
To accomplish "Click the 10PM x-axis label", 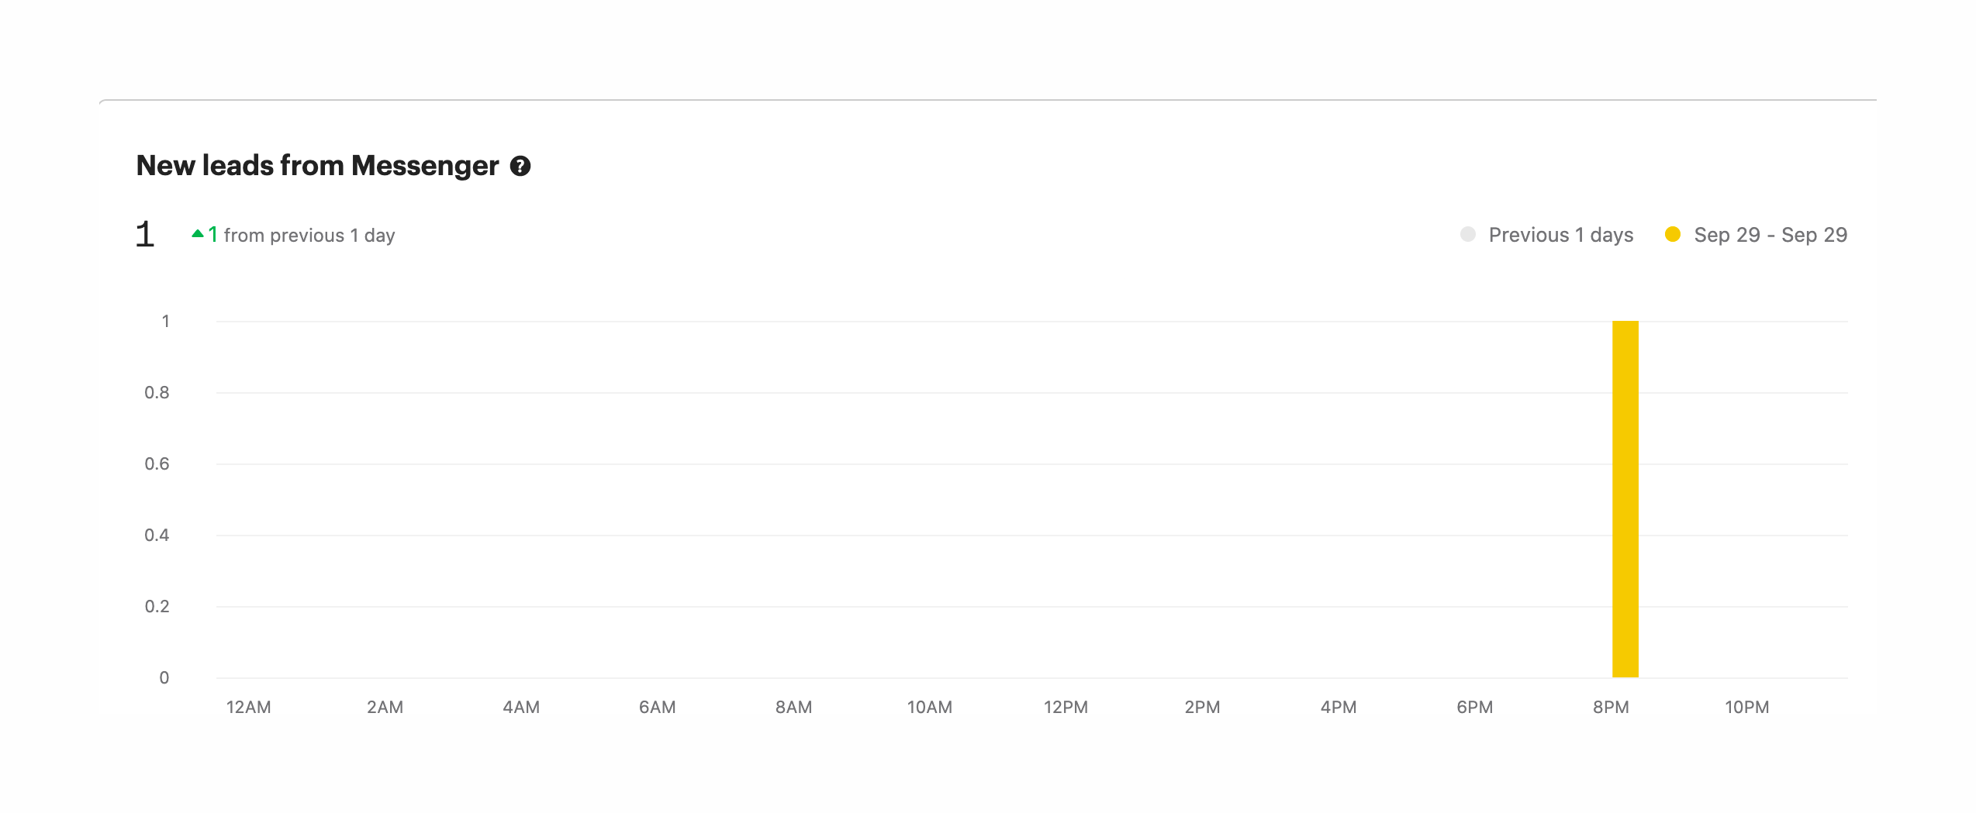I will pyautogui.click(x=1746, y=707).
